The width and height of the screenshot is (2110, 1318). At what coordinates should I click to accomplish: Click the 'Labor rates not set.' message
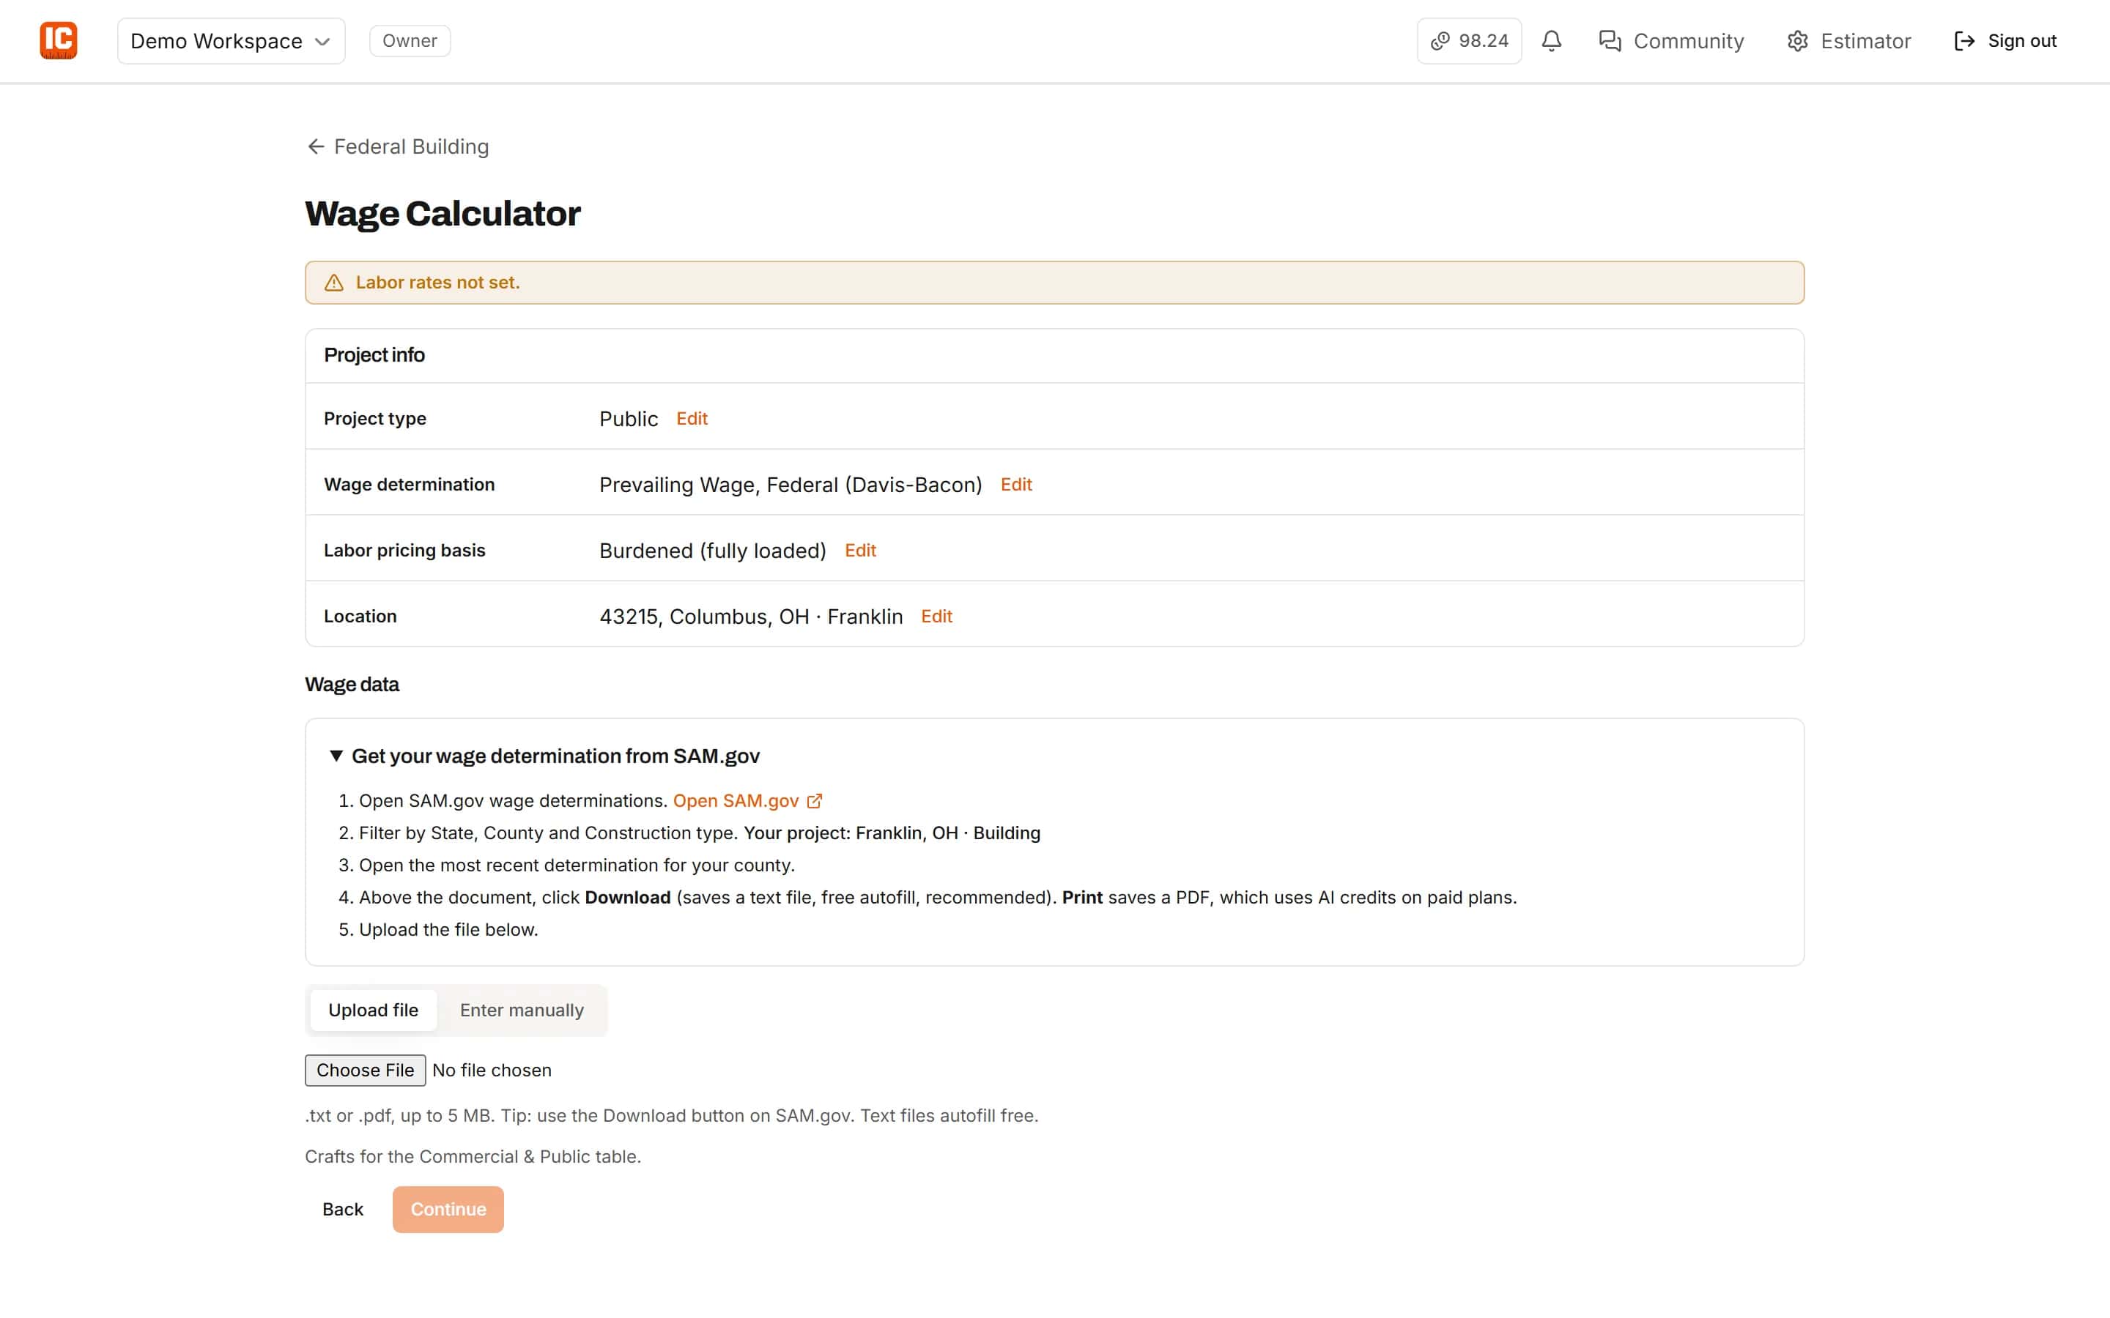click(x=437, y=283)
